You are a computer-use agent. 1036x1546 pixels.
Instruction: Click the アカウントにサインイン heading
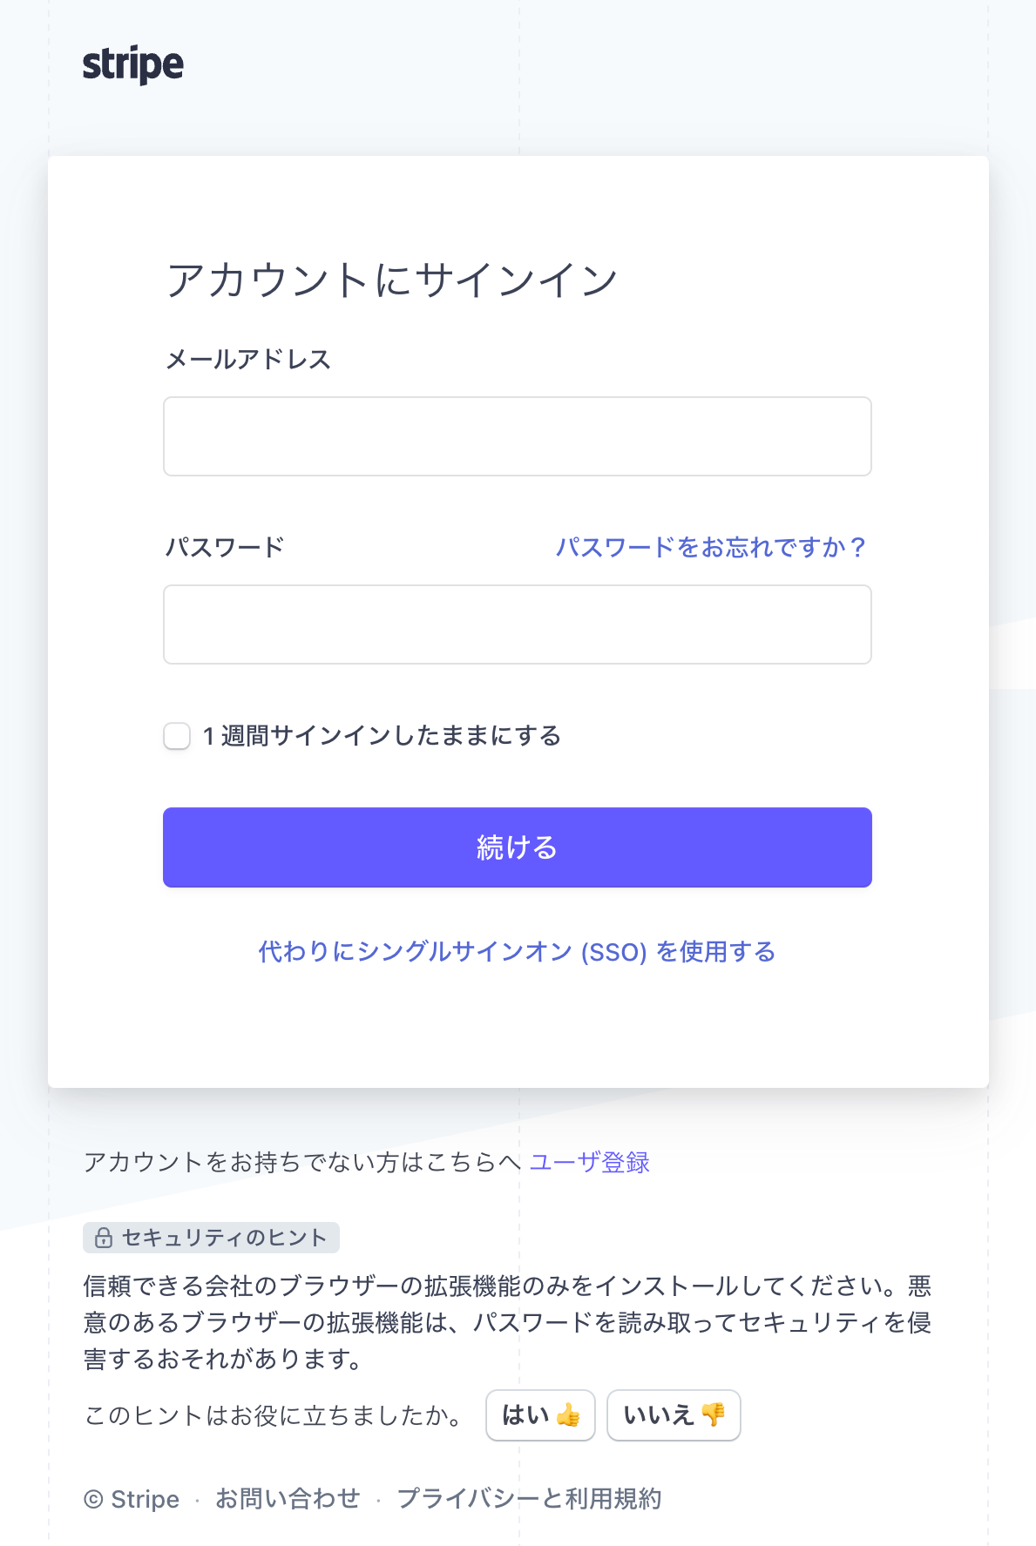tap(393, 277)
